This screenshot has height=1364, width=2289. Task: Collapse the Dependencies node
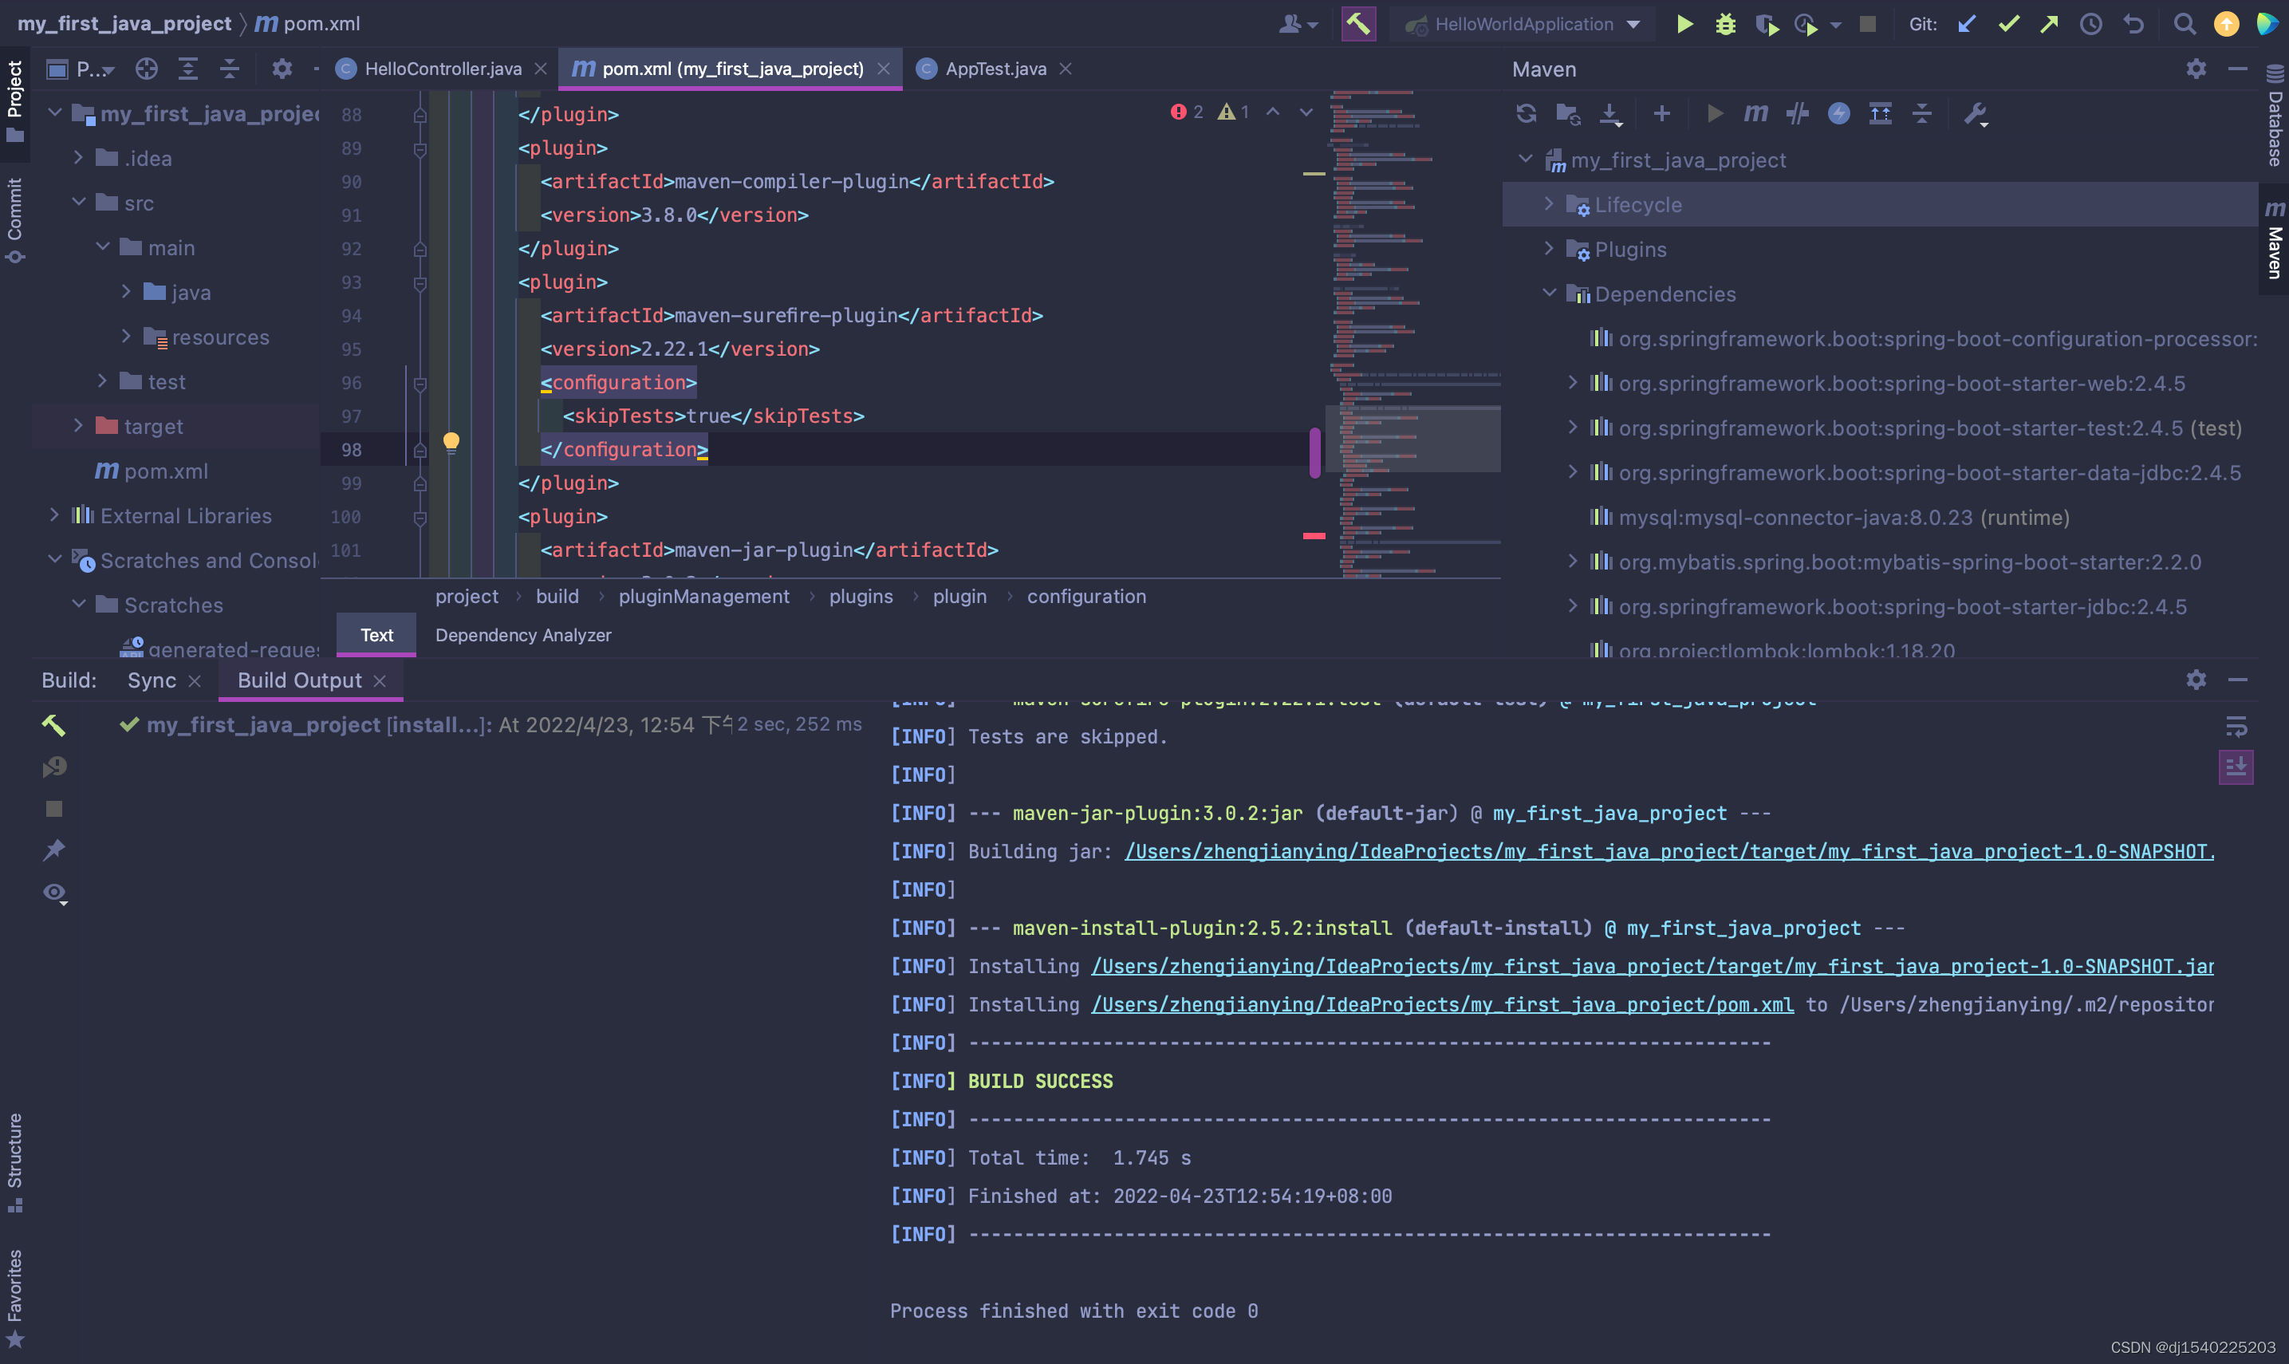point(1550,294)
